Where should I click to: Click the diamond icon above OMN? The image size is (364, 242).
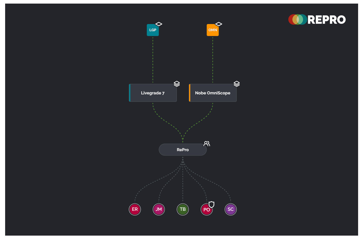pyautogui.click(x=219, y=24)
